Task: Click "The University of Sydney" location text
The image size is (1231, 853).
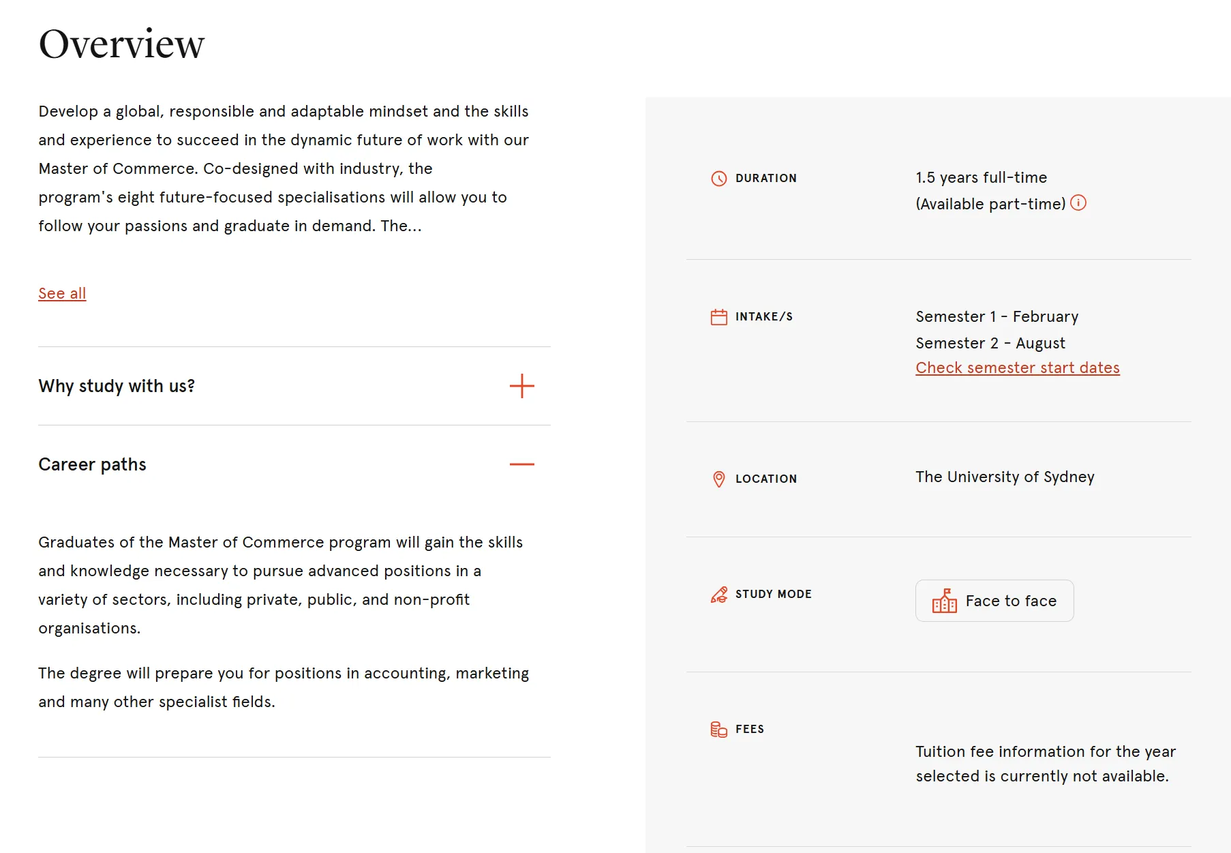Action: (1005, 477)
